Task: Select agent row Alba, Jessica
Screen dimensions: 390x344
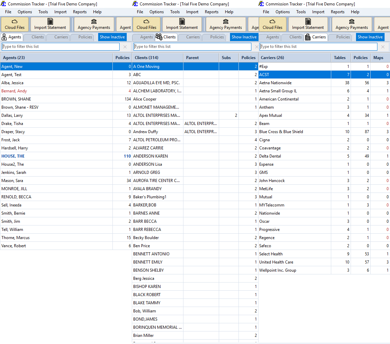Action: 66,83
